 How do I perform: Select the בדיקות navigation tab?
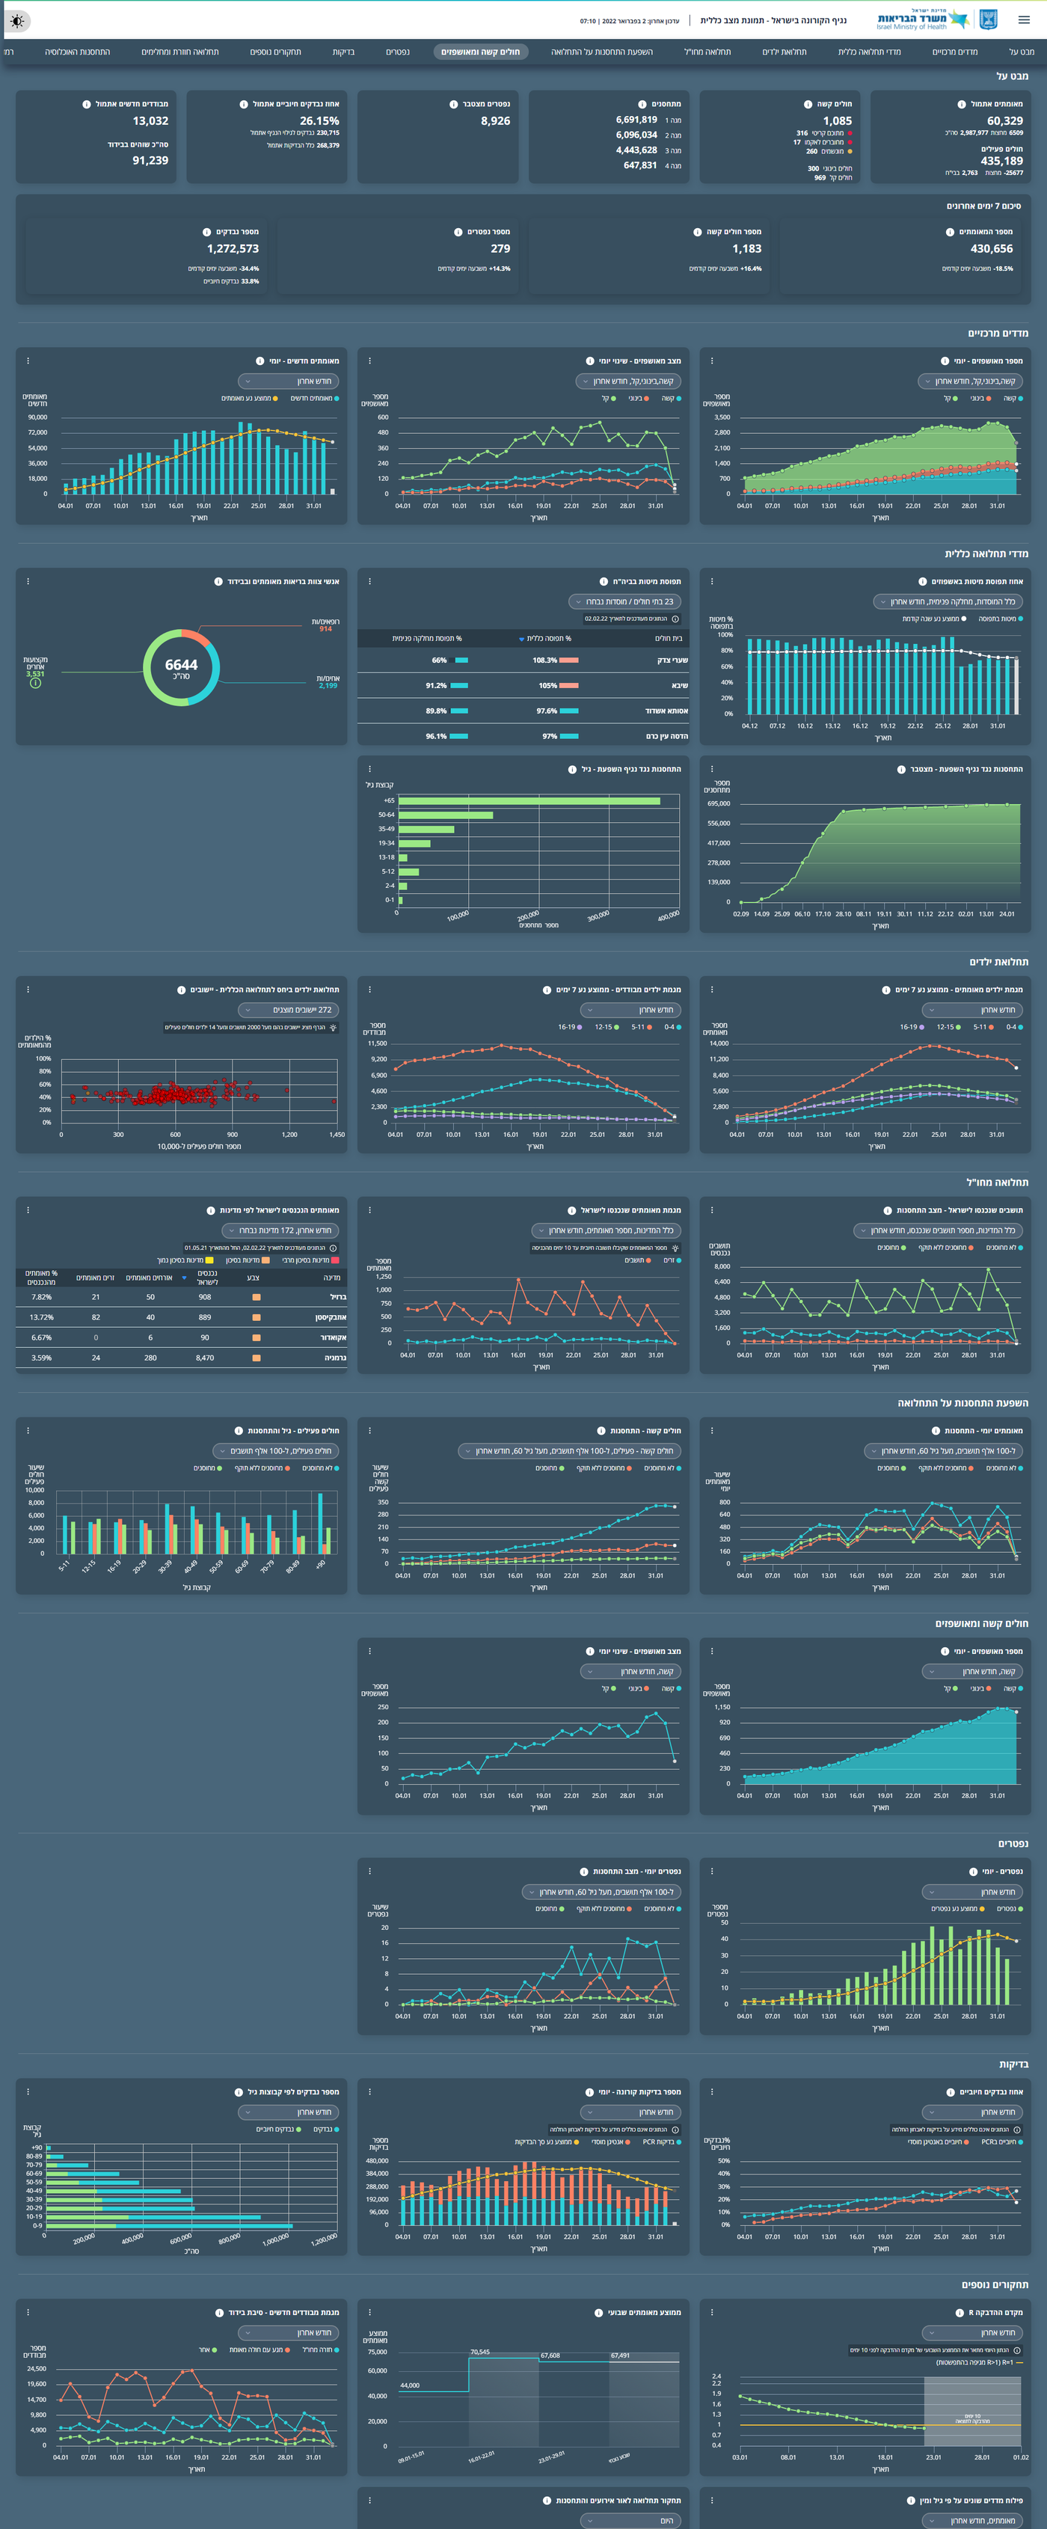click(343, 52)
